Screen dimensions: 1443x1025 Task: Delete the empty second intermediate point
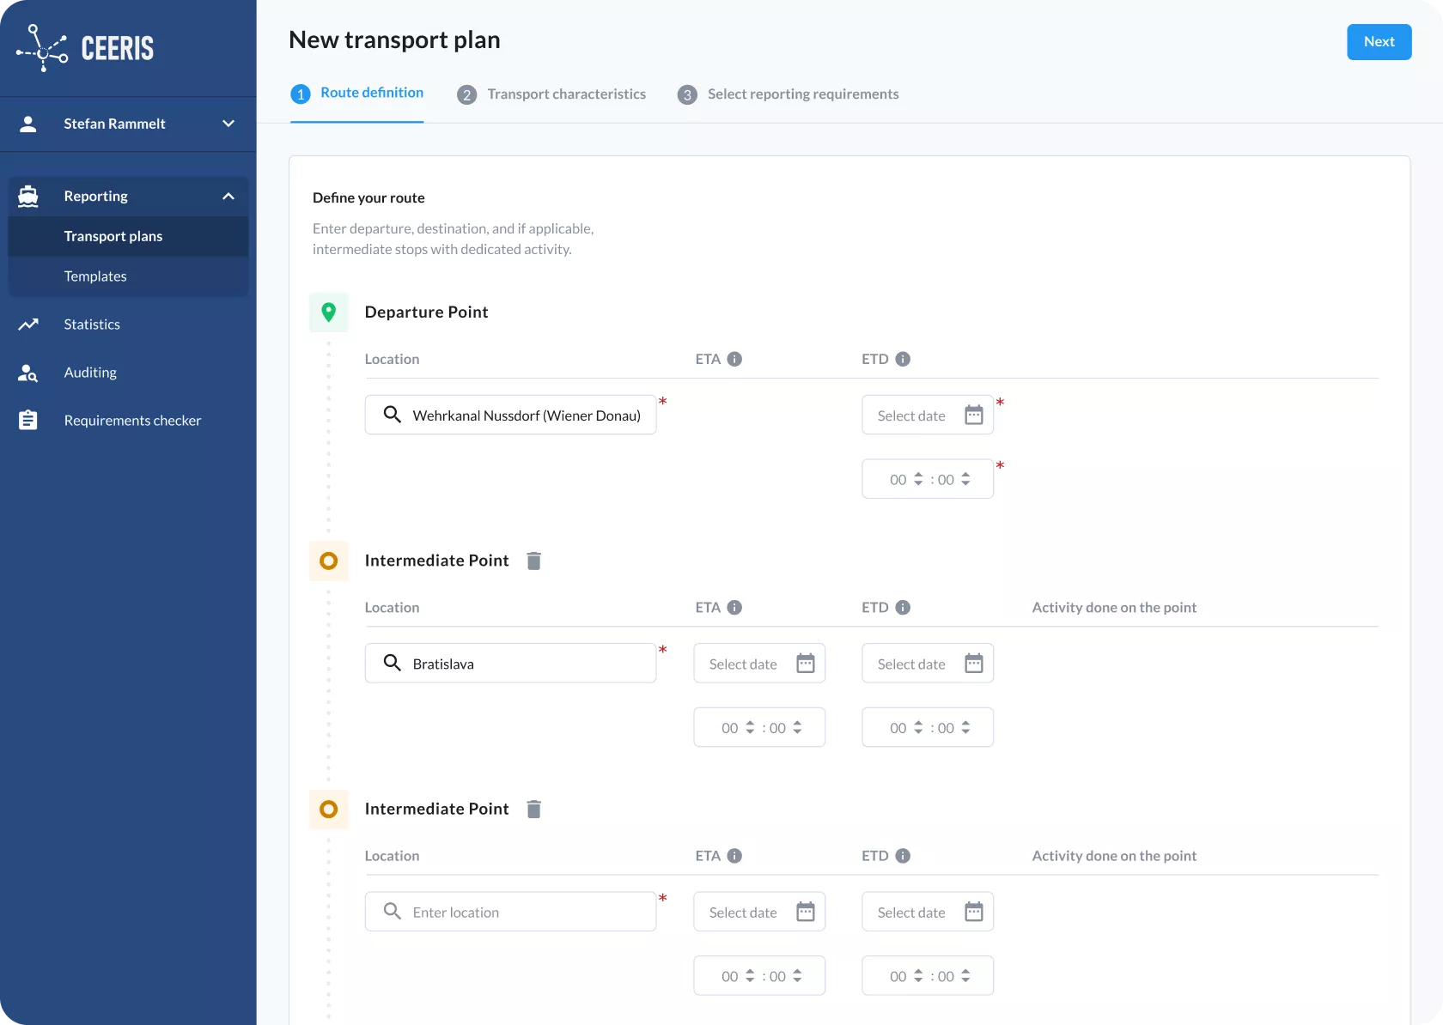click(533, 810)
